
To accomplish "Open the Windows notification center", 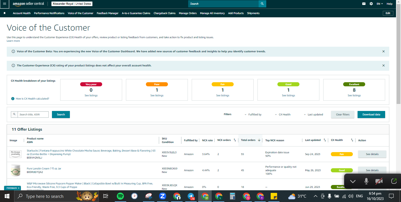I will (x=391, y=196).
